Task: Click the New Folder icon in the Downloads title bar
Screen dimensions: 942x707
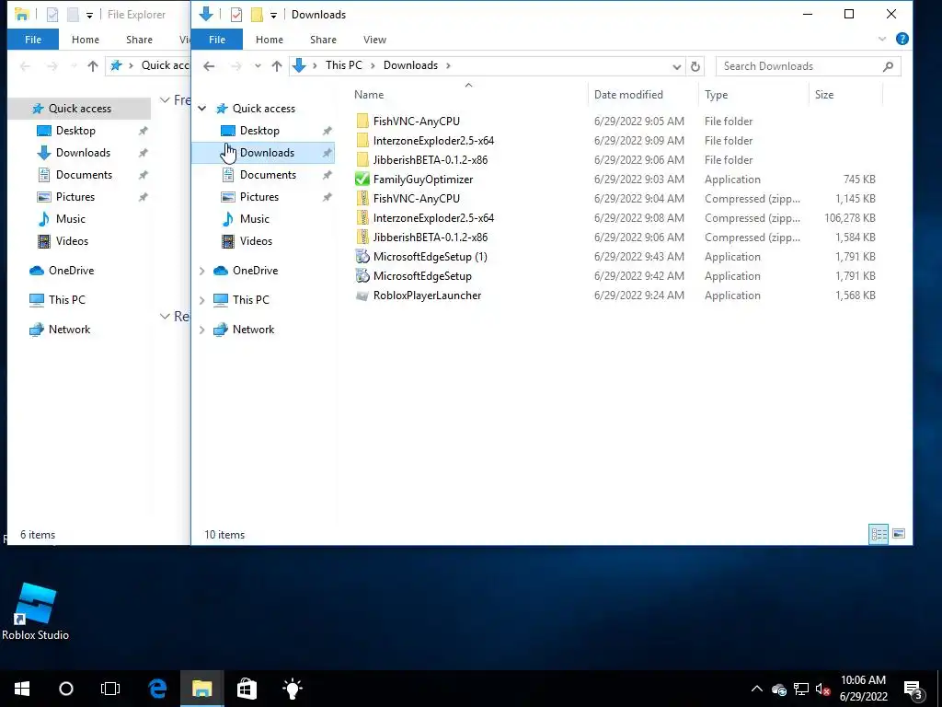Action: (x=257, y=15)
